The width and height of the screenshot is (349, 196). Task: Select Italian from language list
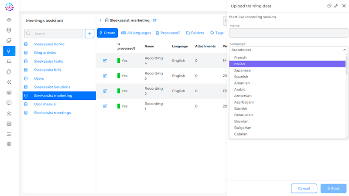287,64
